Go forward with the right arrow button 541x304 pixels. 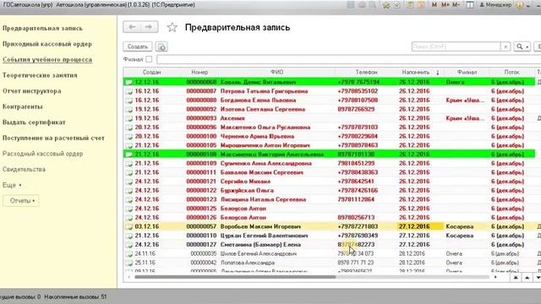pos(149,27)
